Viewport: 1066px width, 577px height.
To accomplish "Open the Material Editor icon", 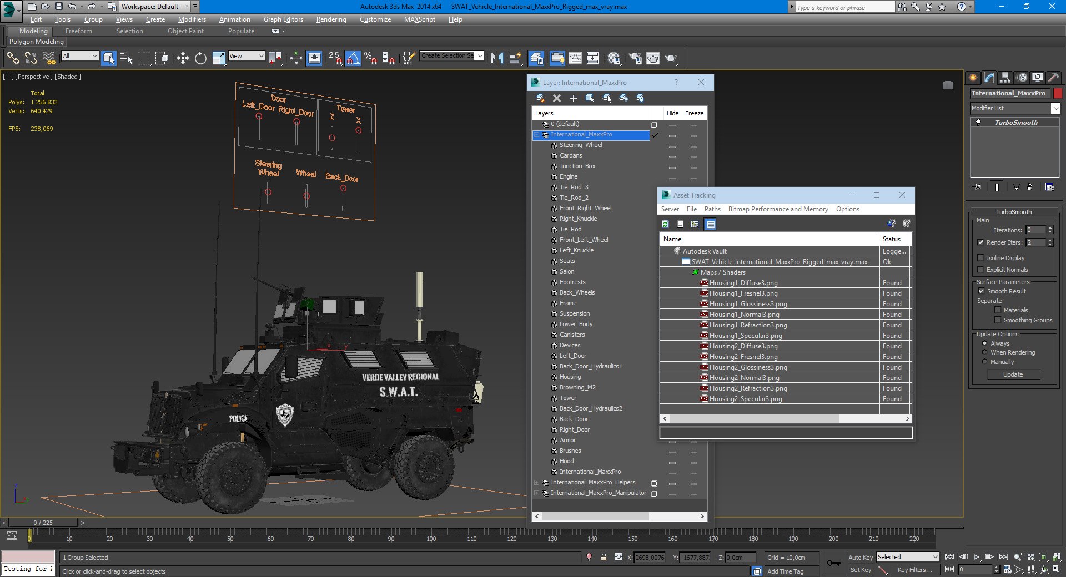I will click(x=614, y=58).
